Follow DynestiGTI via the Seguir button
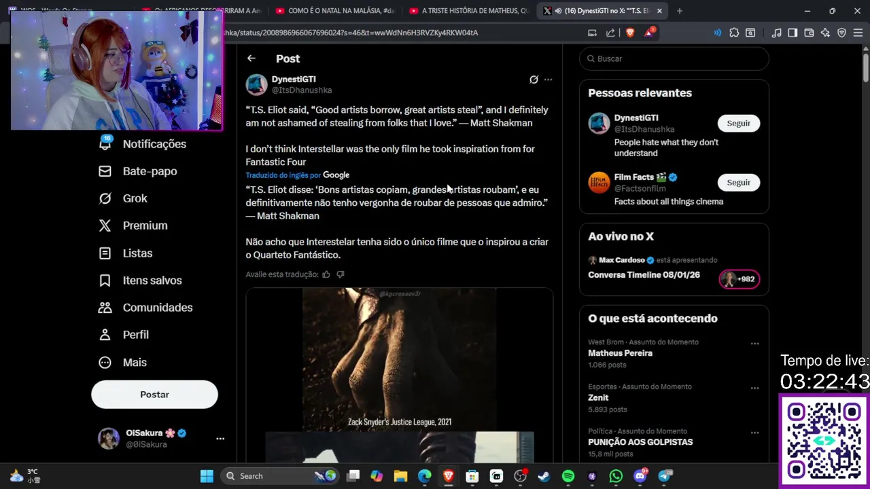 [x=739, y=123]
